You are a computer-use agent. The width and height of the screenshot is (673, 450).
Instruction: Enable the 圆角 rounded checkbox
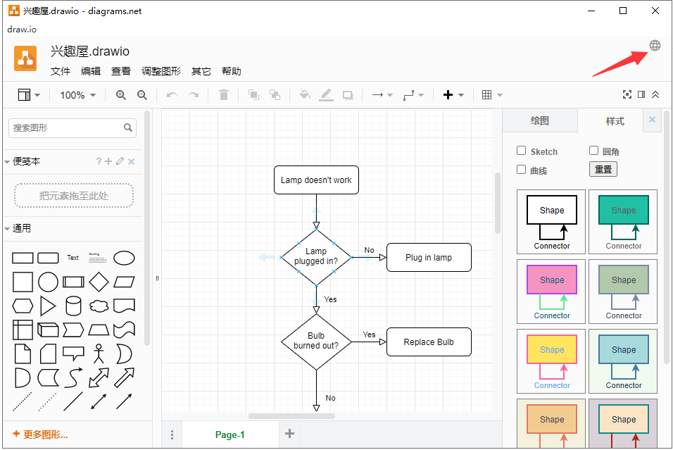tap(593, 151)
